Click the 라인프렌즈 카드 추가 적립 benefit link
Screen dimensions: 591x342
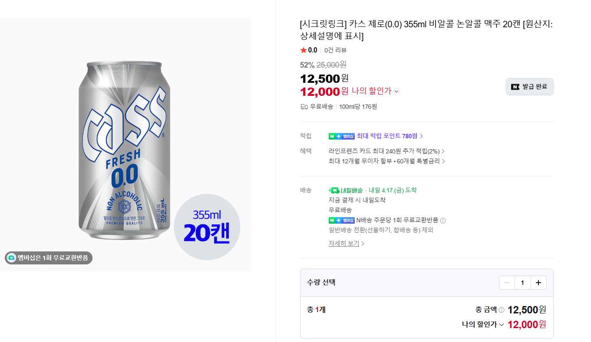click(x=384, y=151)
